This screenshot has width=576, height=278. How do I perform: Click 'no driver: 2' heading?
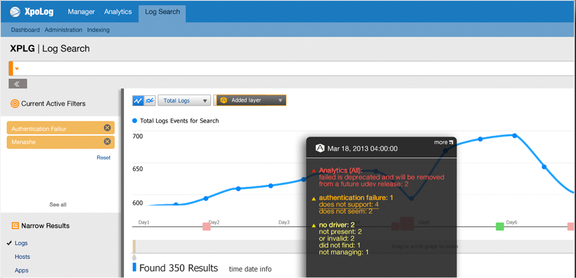[x=337, y=225]
